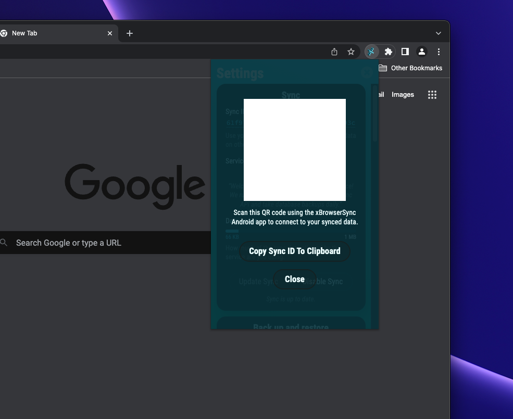Open the tab search chevron dropdown
Viewport: 513px width, 419px height.
[439, 32]
